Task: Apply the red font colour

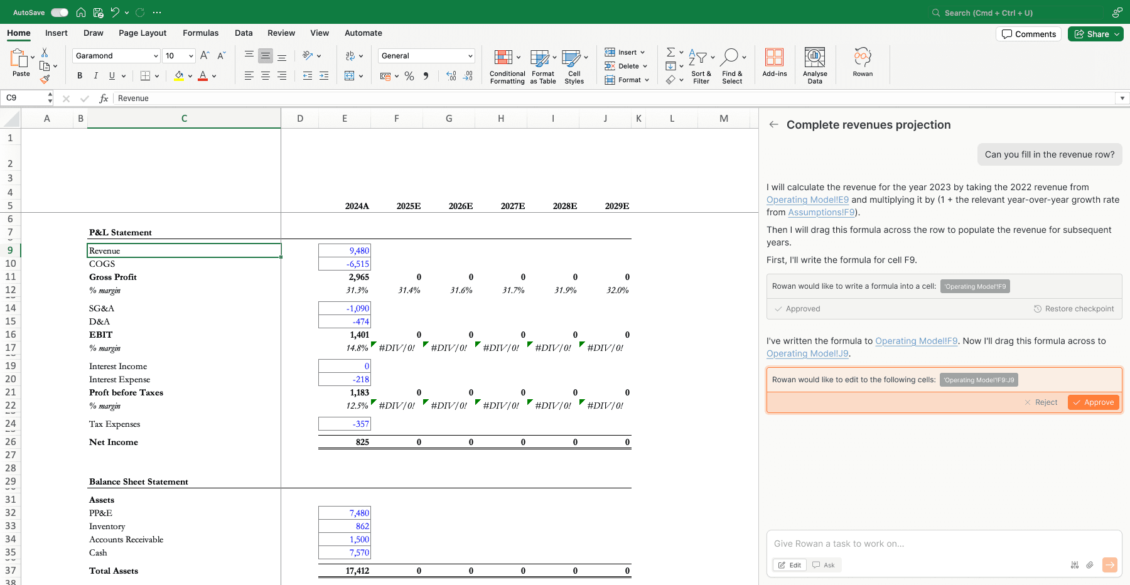Action: pyautogui.click(x=203, y=76)
